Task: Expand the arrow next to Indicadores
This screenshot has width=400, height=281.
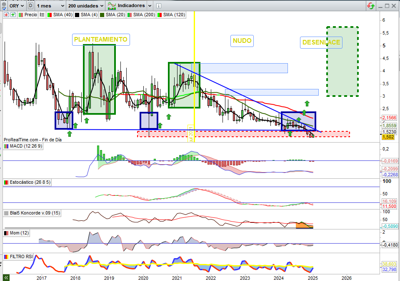Action: point(150,5)
